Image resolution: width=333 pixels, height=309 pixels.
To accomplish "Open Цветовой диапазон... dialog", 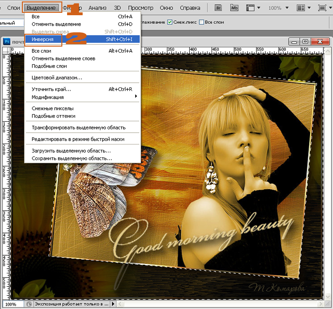I will pos(82,77).
